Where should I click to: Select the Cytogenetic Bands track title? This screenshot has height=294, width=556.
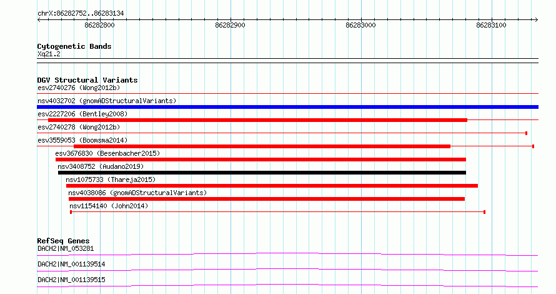(x=74, y=46)
